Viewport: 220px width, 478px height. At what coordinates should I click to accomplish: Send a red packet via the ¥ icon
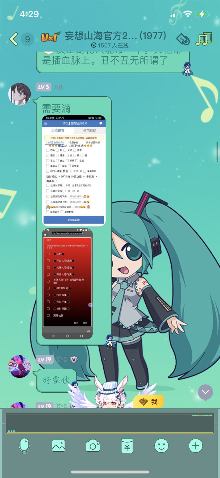pyautogui.click(x=127, y=445)
